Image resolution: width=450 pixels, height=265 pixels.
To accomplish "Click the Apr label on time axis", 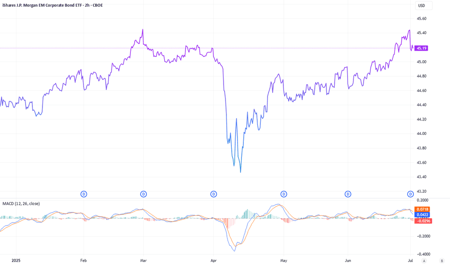I will tap(213, 260).
